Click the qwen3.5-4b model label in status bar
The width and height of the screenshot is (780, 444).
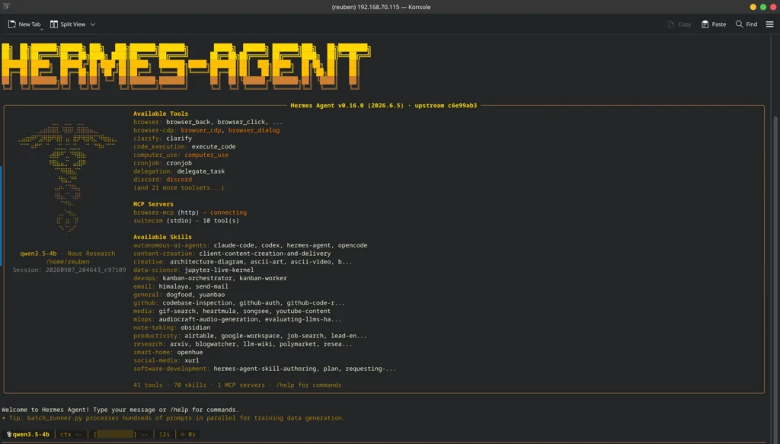(x=30, y=434)
